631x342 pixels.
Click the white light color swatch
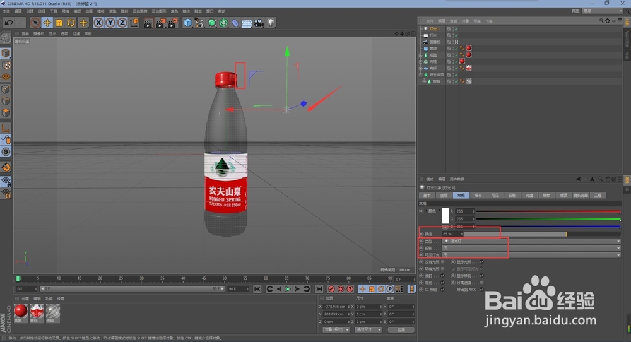pyautogui.click(x=445, y=216)
